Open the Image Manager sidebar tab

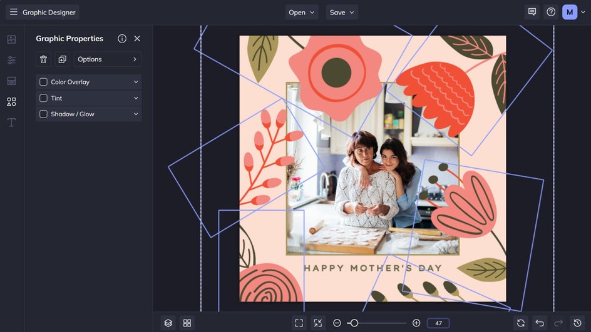pyautogui.click(x=11, y=39)
